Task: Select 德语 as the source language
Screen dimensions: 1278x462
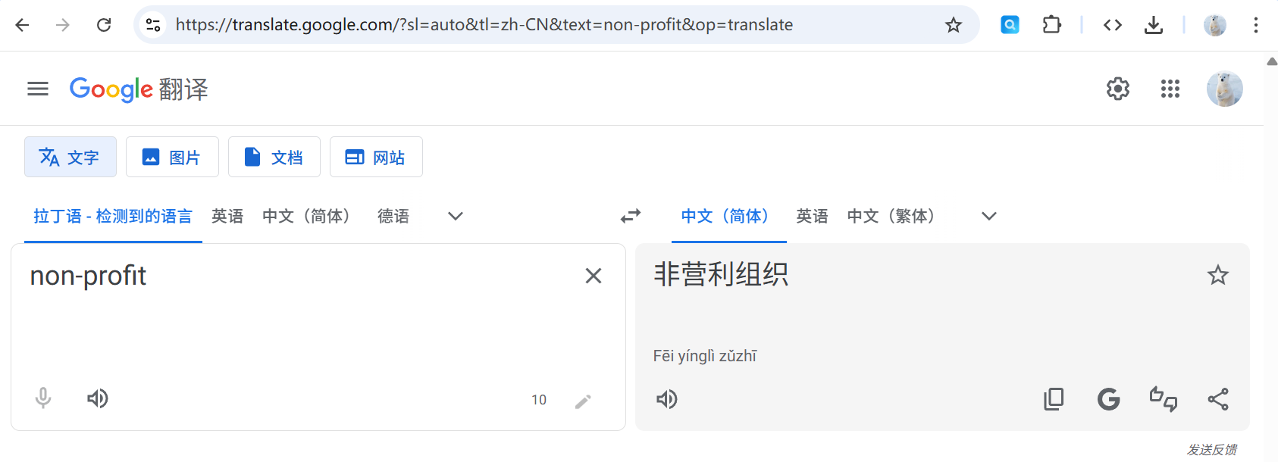Action: (x=393, y=216)
